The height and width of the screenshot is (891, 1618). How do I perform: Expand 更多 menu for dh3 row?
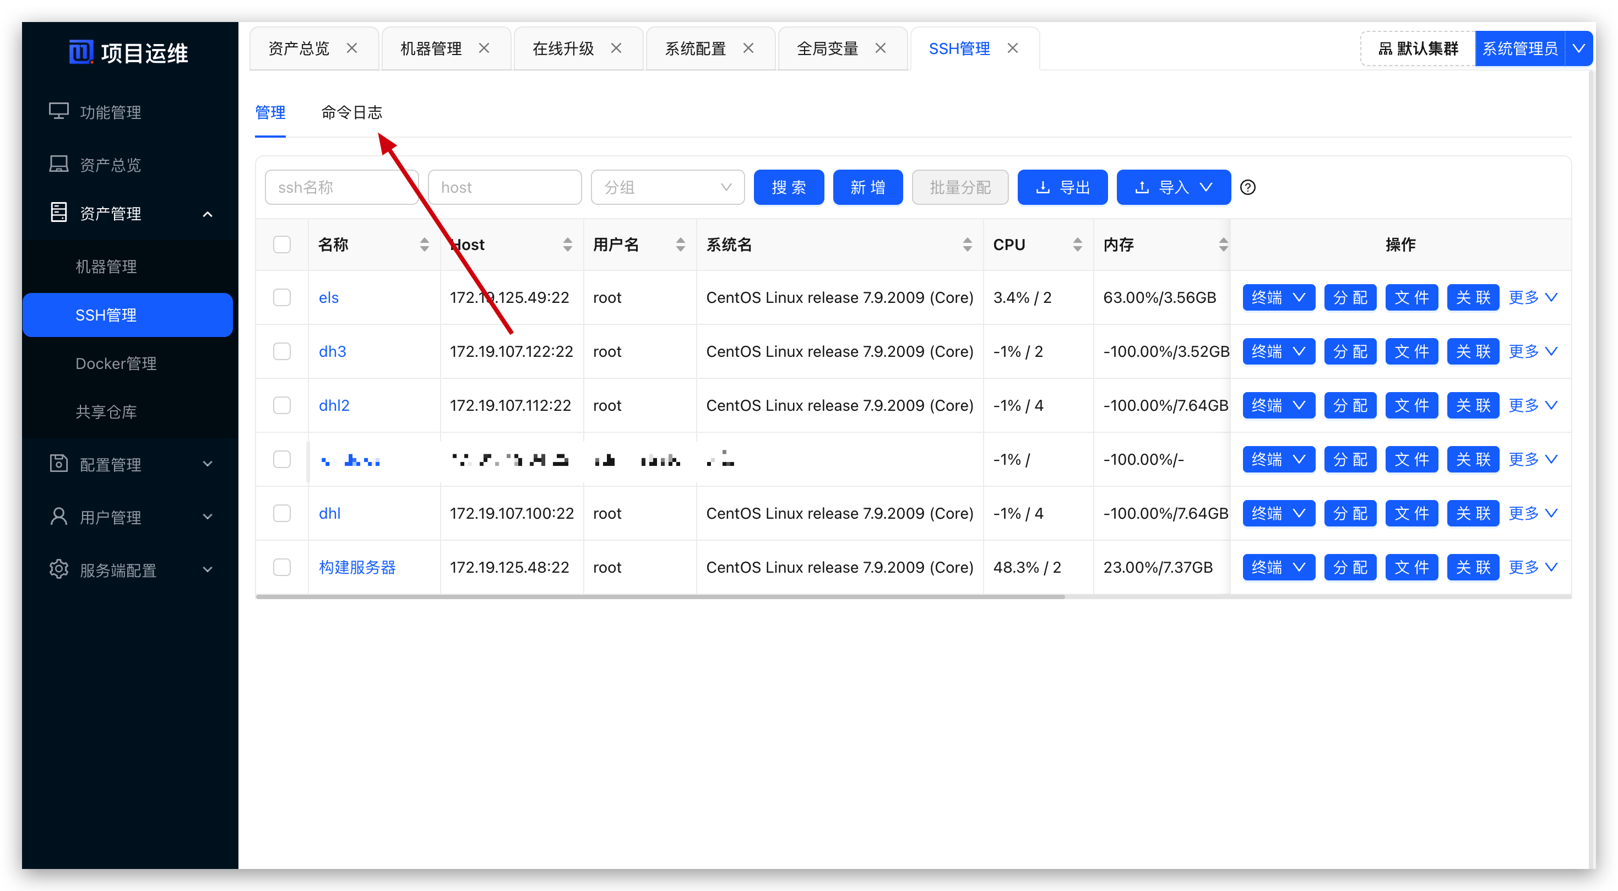pyautogui.click(x=1532, y=351)
